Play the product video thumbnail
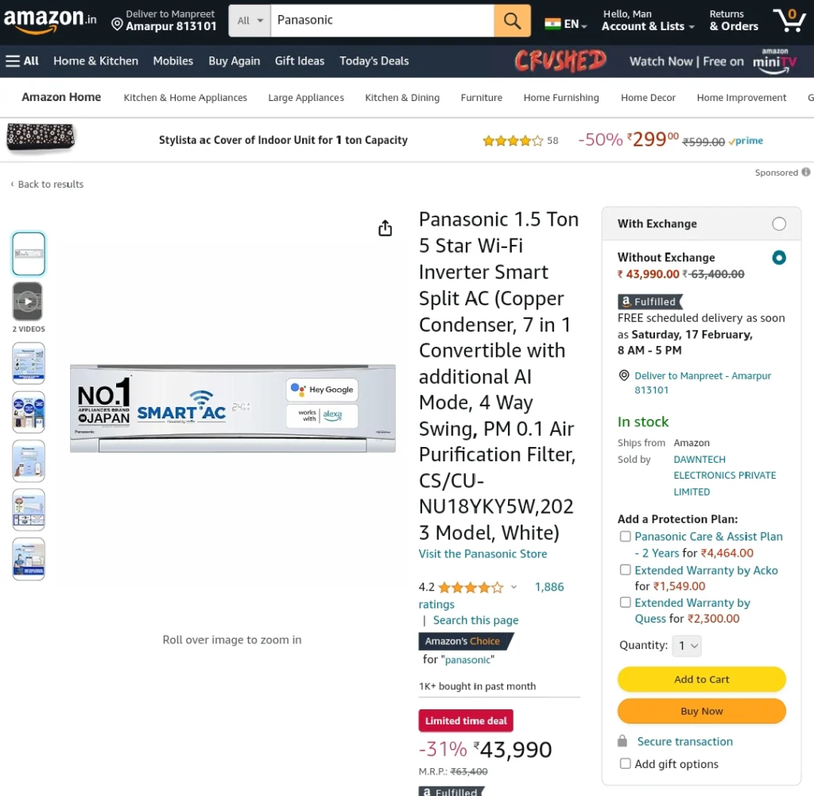Viewport: 814px width, 796px height. pos(28,301)
